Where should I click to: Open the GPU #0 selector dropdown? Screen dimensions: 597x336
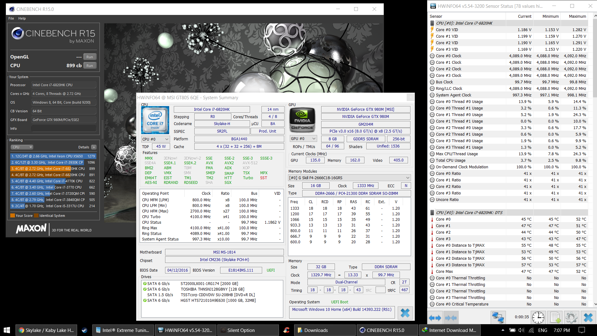(x=303, y=139)
